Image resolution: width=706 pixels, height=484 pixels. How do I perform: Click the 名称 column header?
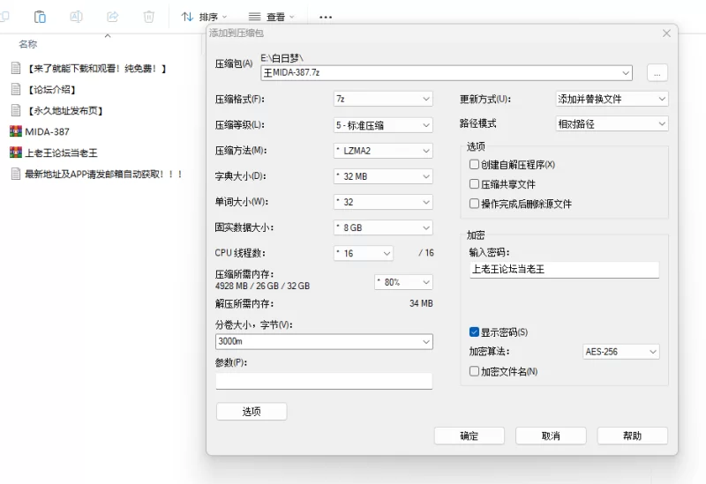[28, 44]
